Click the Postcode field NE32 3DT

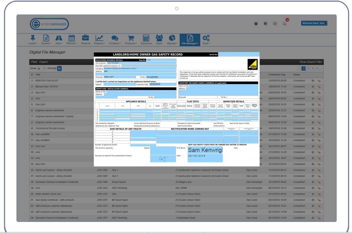120,77
